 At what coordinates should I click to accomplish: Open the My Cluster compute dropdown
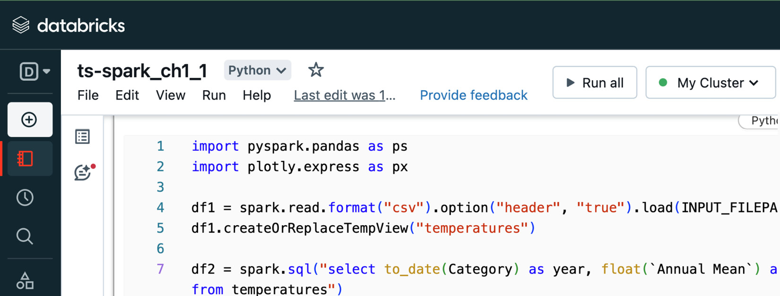710,83
